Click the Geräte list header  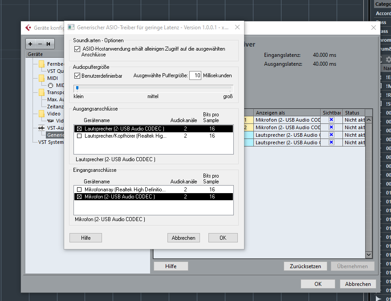coord(45,54)
